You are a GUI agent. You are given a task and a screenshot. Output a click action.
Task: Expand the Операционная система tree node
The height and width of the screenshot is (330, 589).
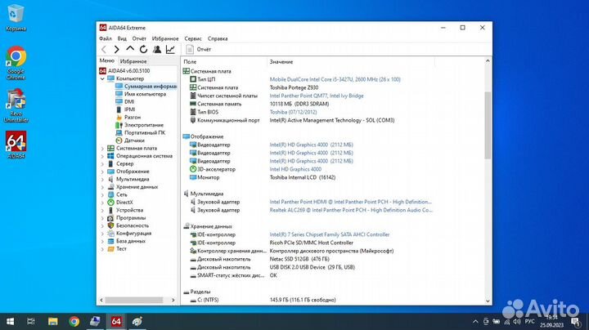click(x=102, y=156)
